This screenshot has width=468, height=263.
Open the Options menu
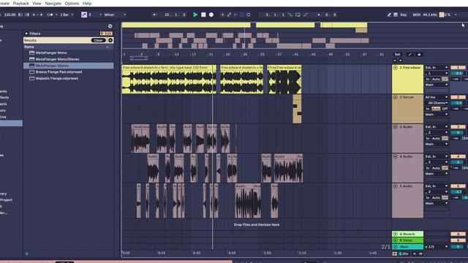pyautogui.click(x=72, y=3)
